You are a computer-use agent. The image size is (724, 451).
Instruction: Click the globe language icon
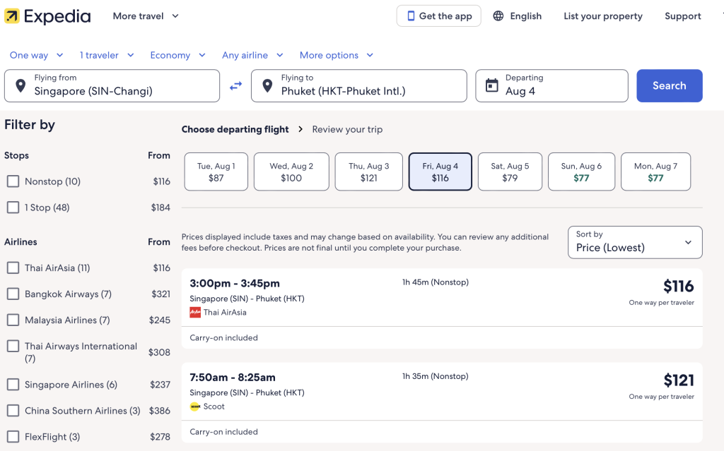click(x=498, y=16)
